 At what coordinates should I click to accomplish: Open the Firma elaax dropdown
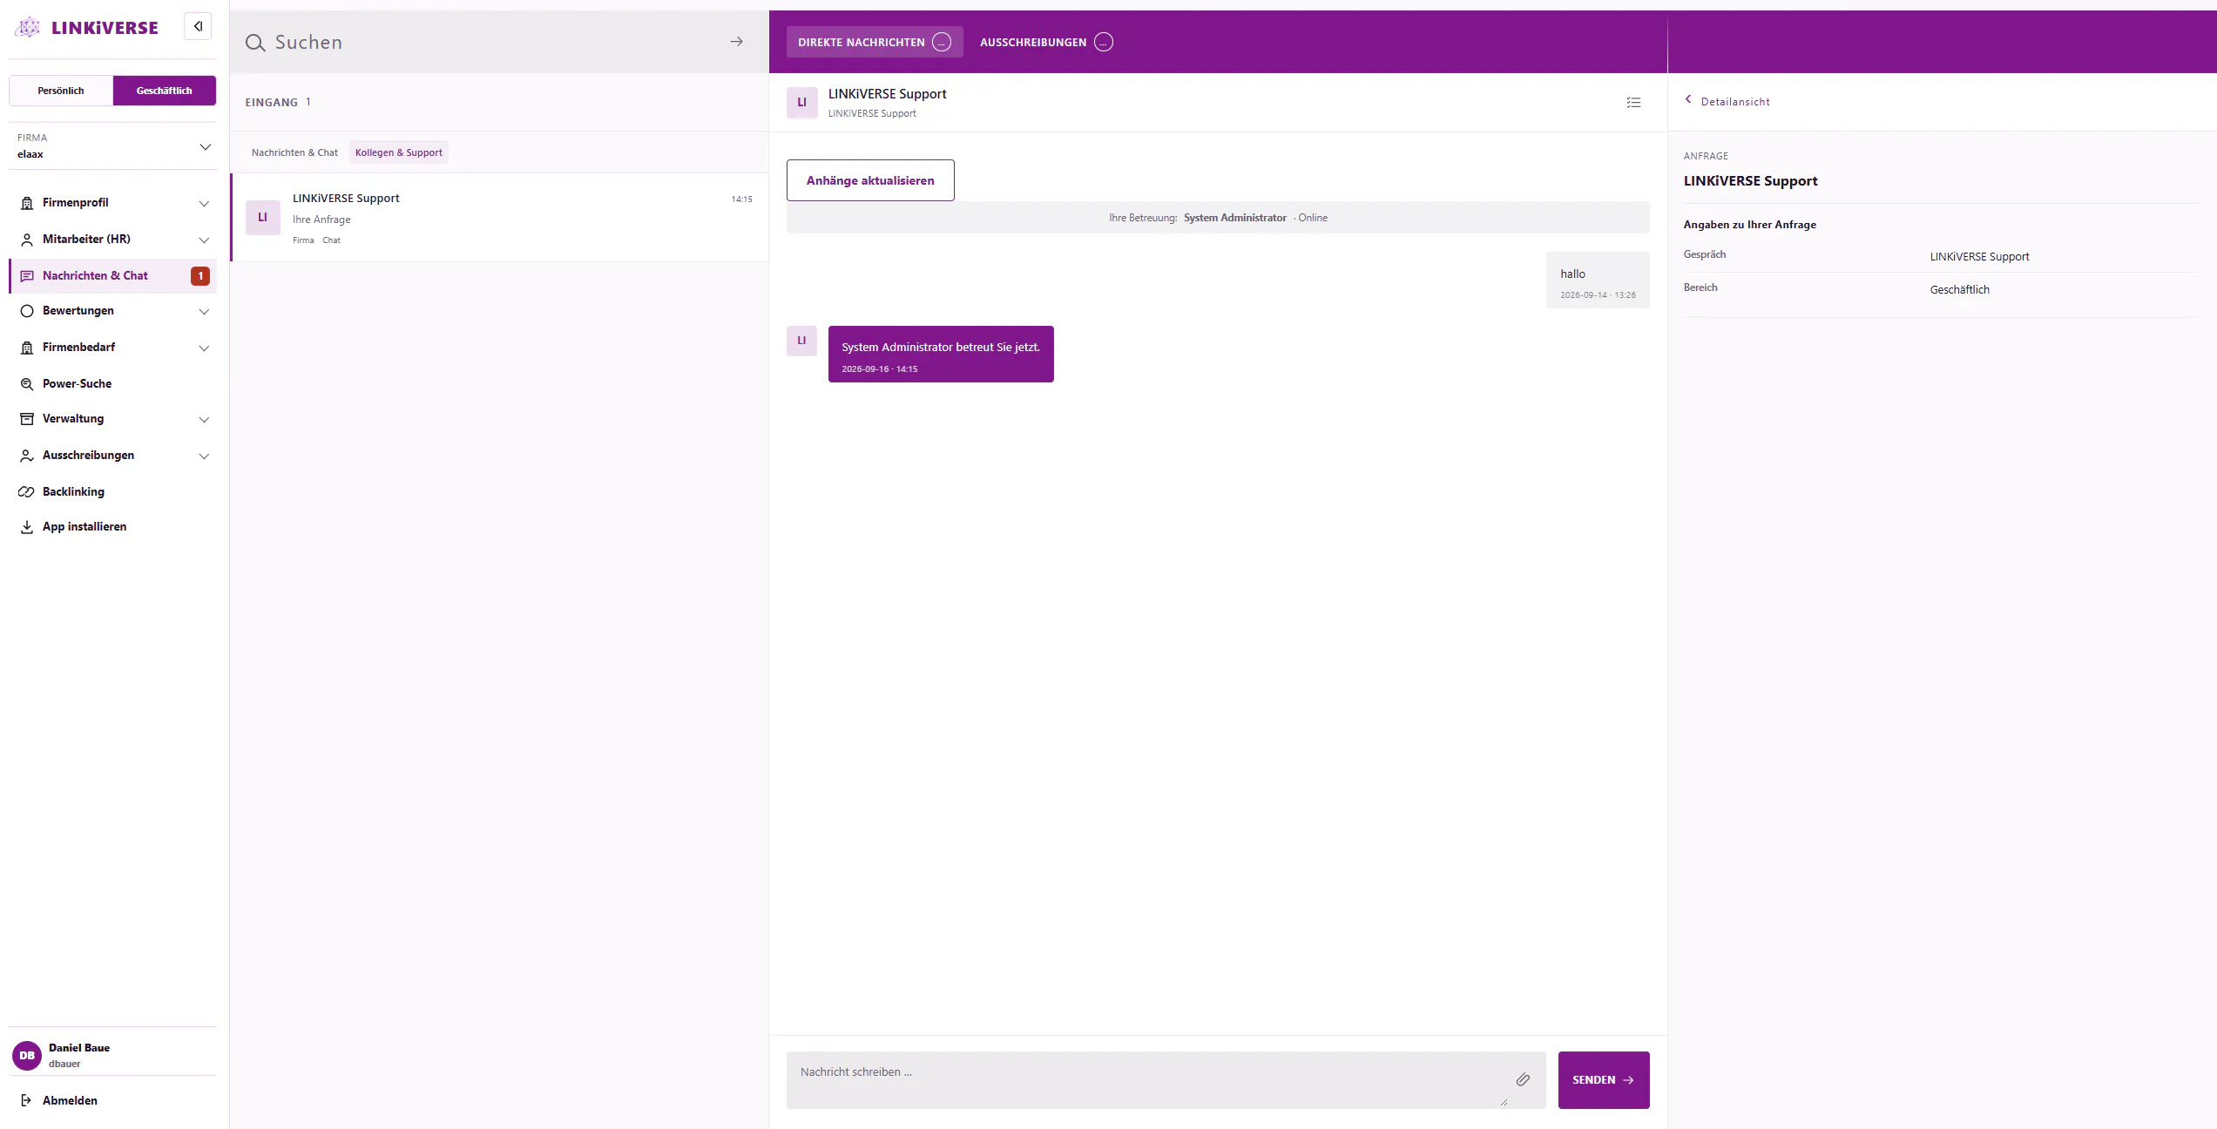(113, 146)
